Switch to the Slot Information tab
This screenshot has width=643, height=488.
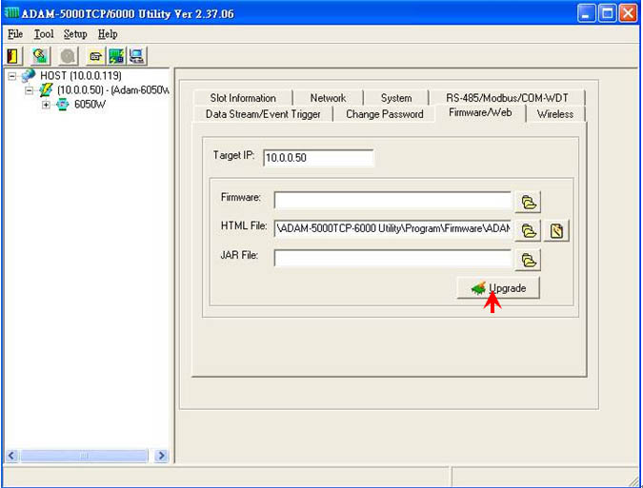click(x=243, y=98)
